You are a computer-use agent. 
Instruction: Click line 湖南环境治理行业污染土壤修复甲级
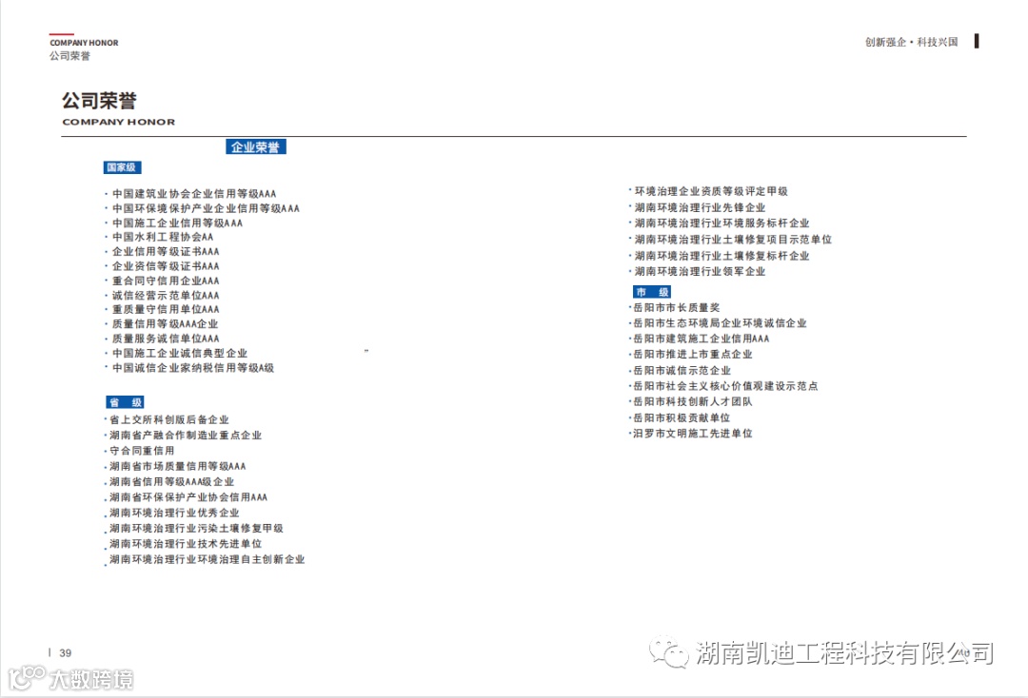[196, 529]
